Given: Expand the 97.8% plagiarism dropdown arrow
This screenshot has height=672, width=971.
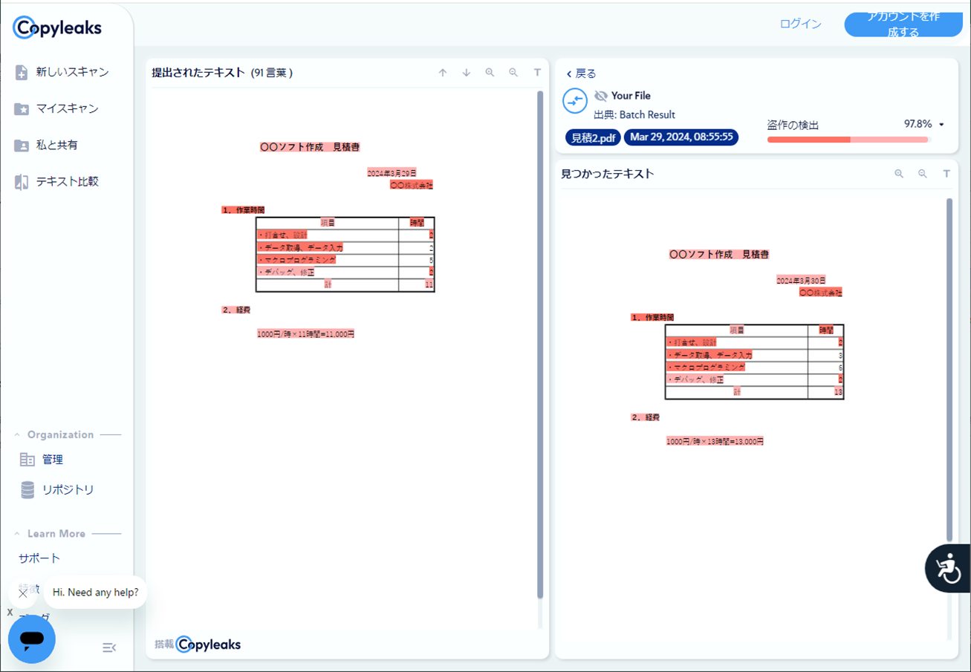Looking at the screenshot, I should [x=941, y=125].
